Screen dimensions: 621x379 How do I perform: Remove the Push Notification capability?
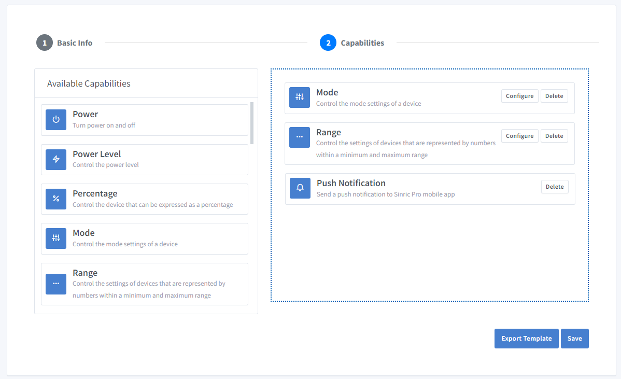click(555, 187)
